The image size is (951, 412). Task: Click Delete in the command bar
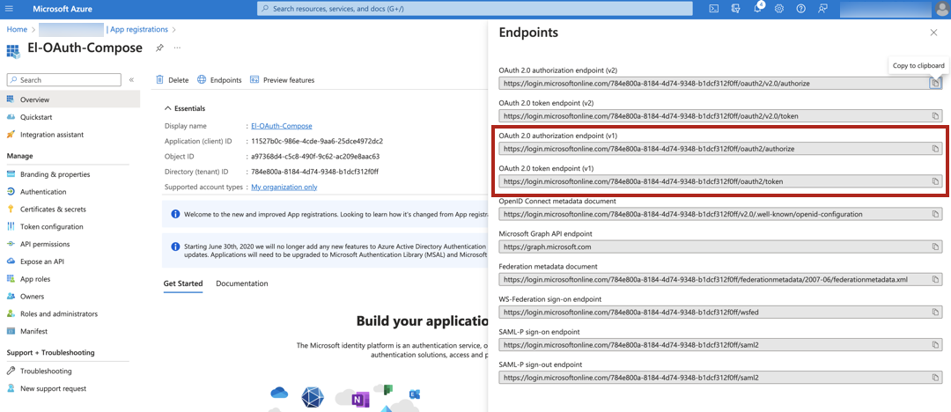pos(173,80)
